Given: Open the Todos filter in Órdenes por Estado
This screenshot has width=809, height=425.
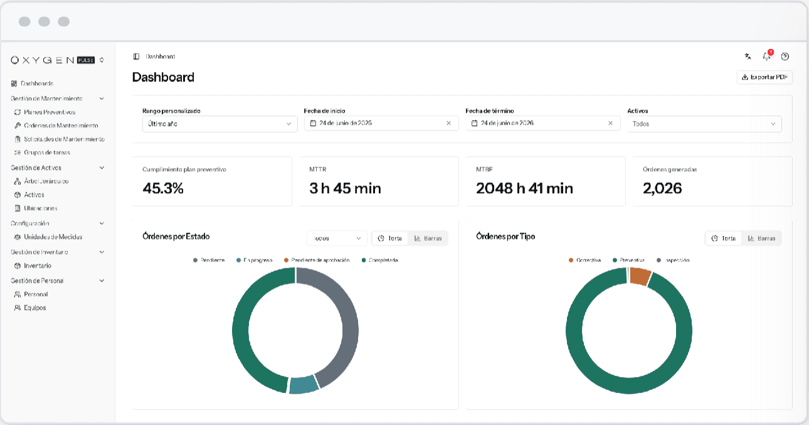Looking at the screenshot, I should (x=337, y=238).
